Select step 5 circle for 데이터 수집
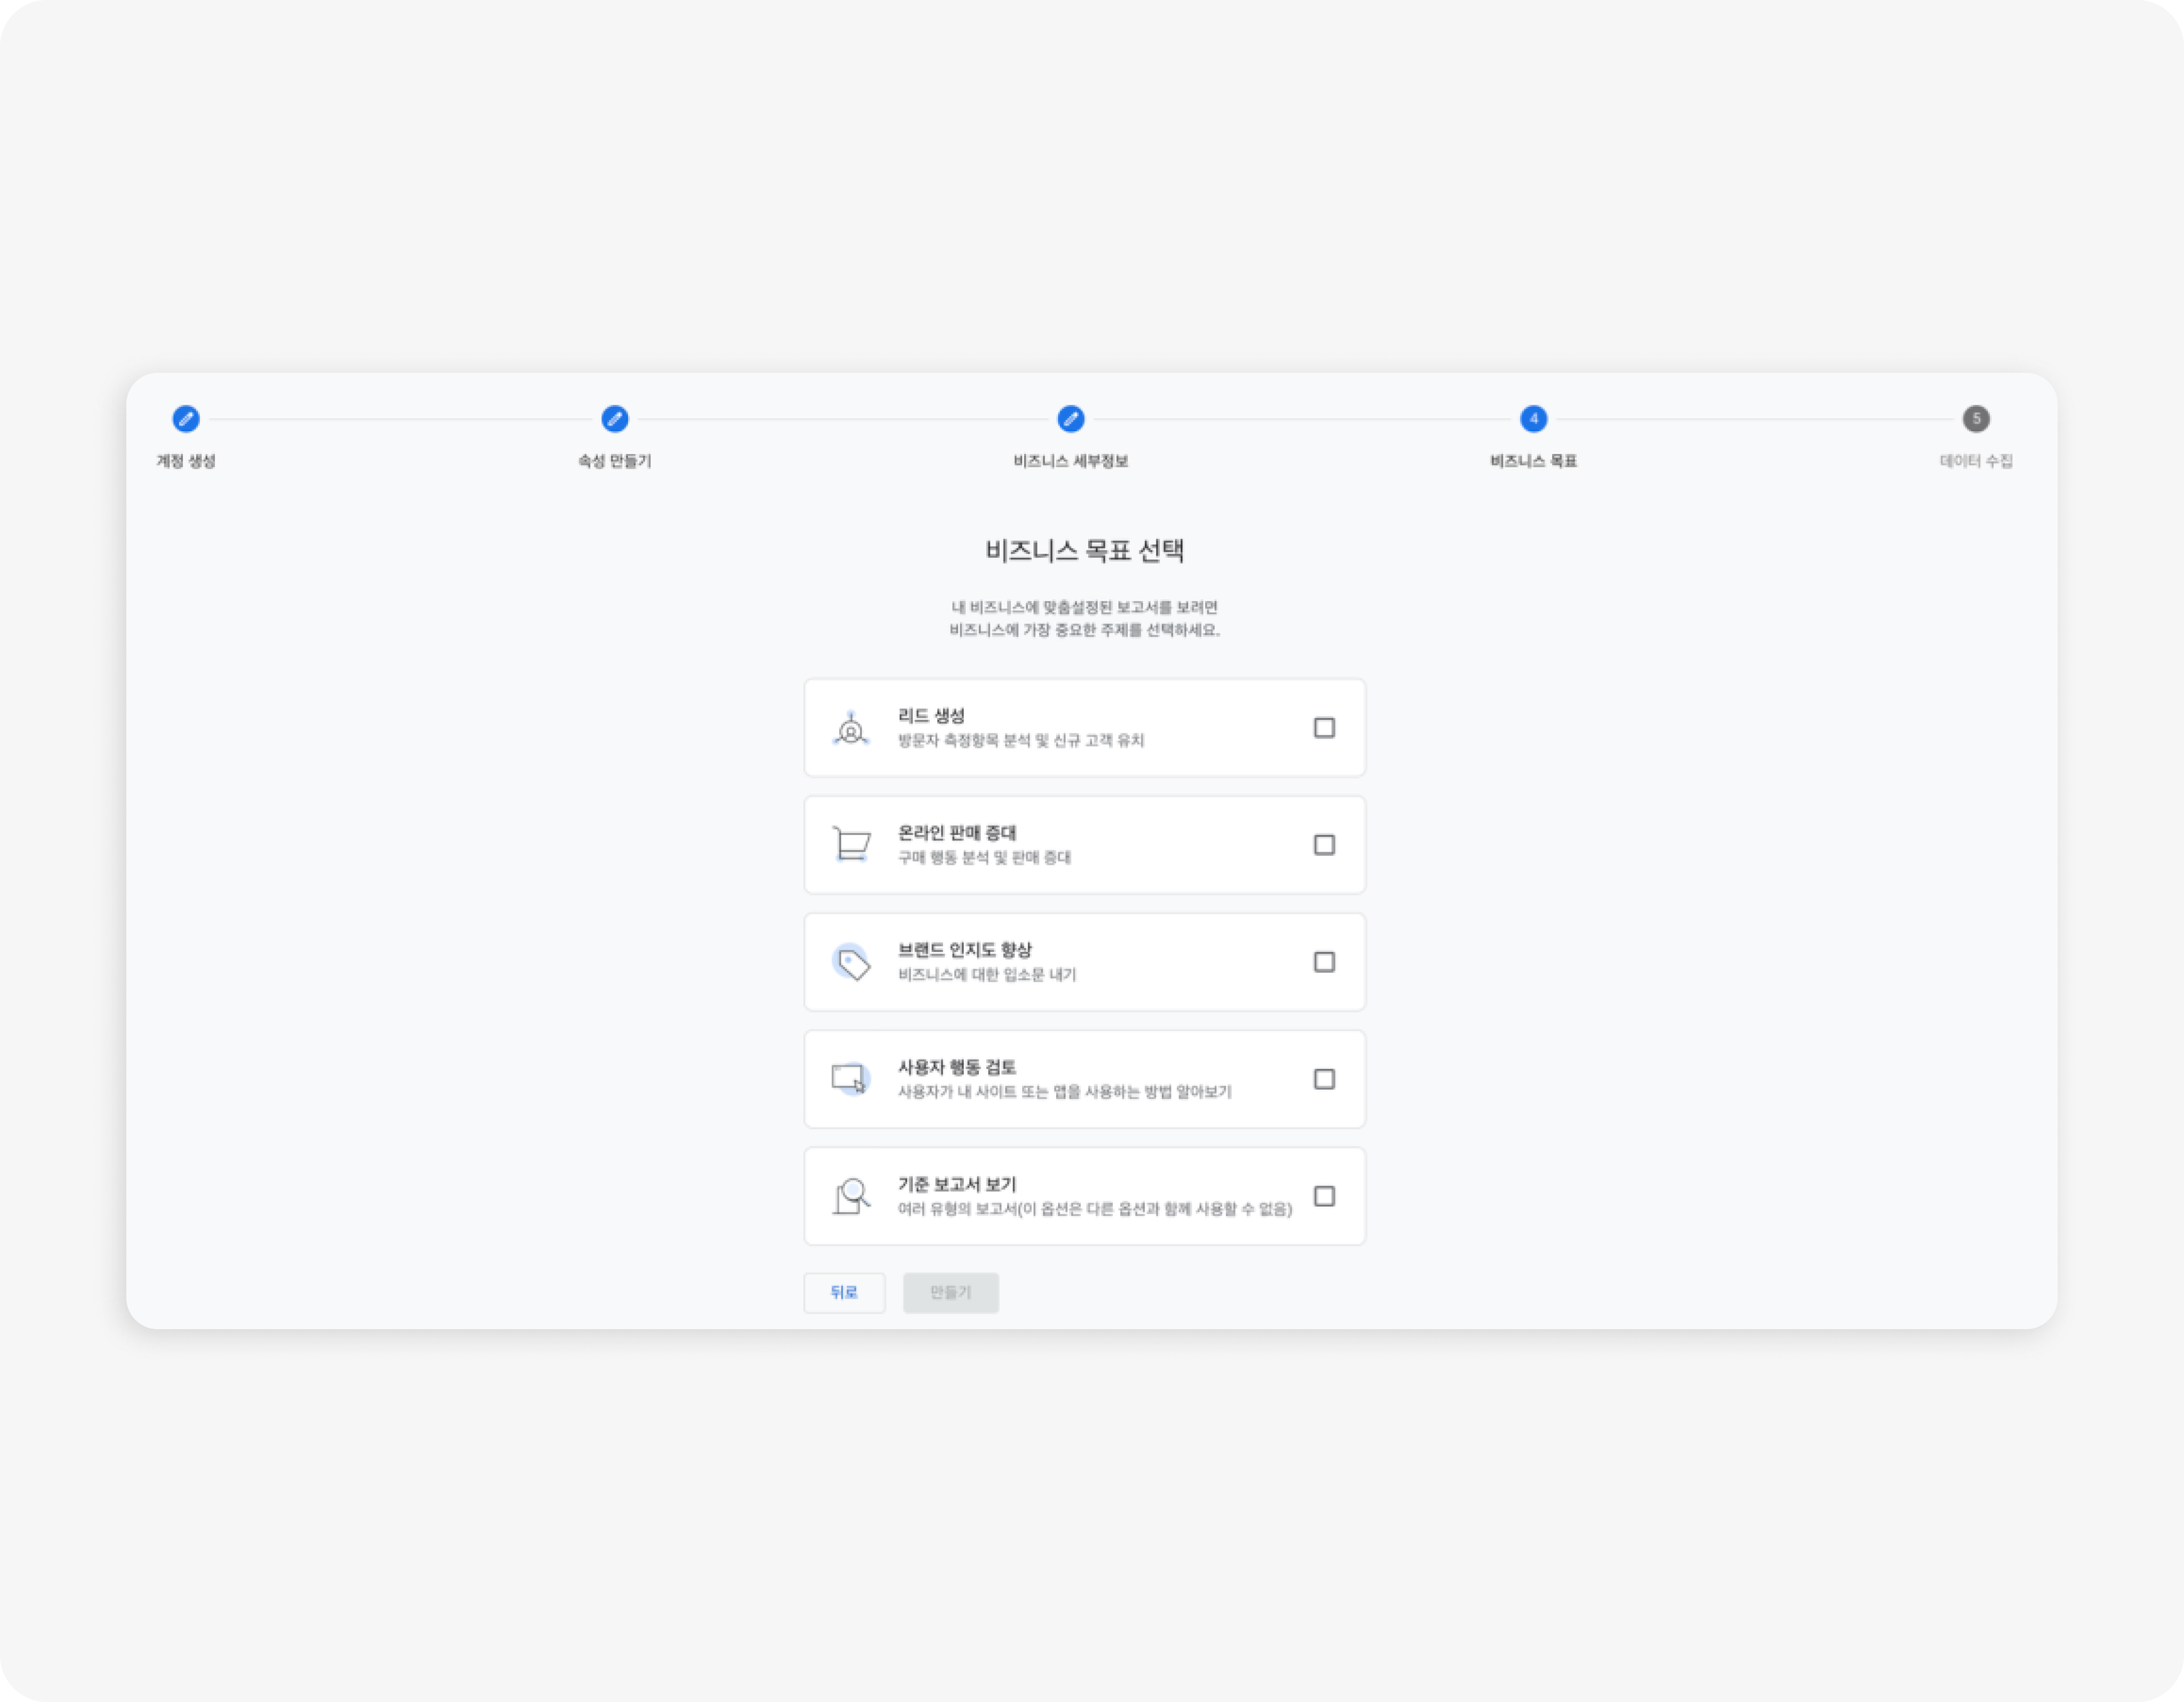This screenshot has height=1702, width=2184. point(1976,419)
